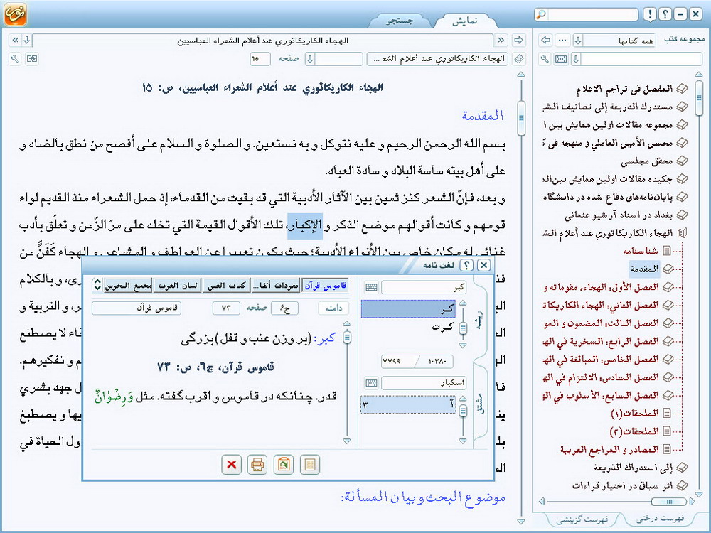Switch to the فهرست درختی tab
This screenshot has height=533, width=711.
[660, 519]
